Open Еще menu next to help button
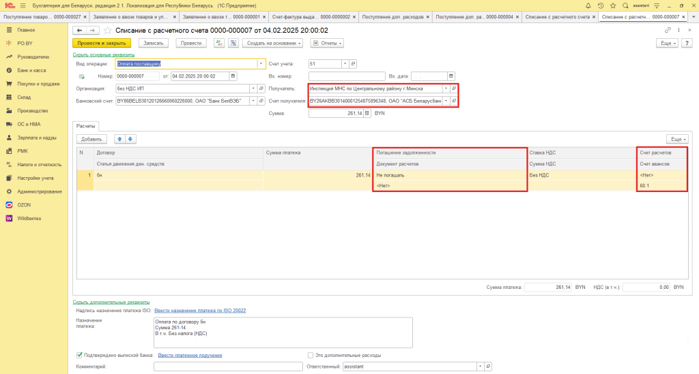This screenshot has width=699, height=374. 667,43
